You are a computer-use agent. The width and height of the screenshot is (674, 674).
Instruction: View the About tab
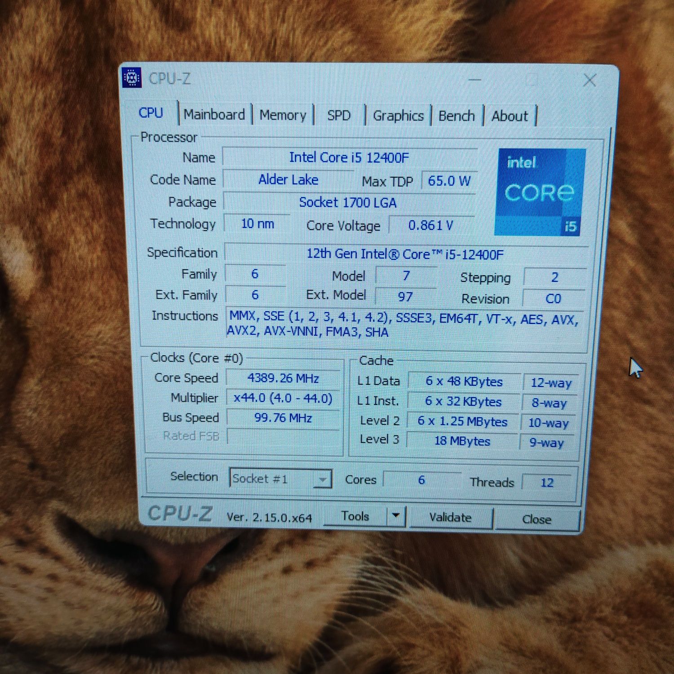(x=510, y=116)
